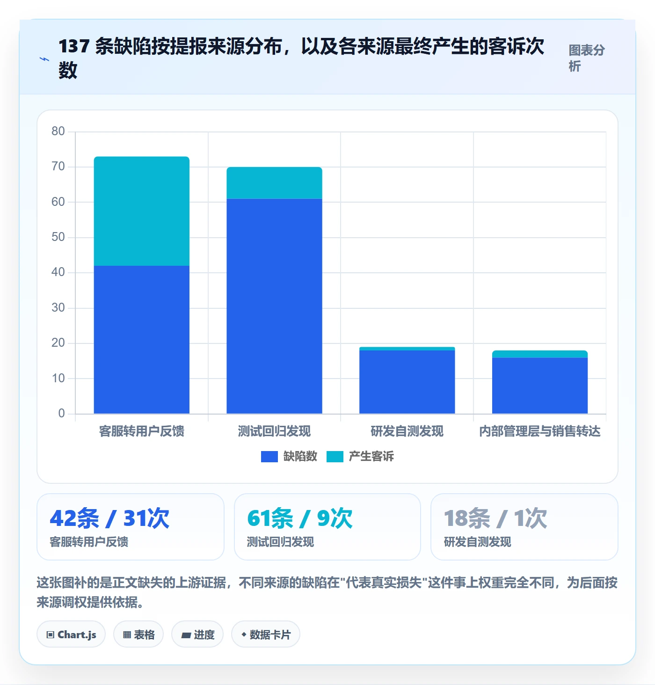Click the cyan segment of 测试回归发现 bar
The width and height of the screenshot is (655, 685).
pos(275,183)
